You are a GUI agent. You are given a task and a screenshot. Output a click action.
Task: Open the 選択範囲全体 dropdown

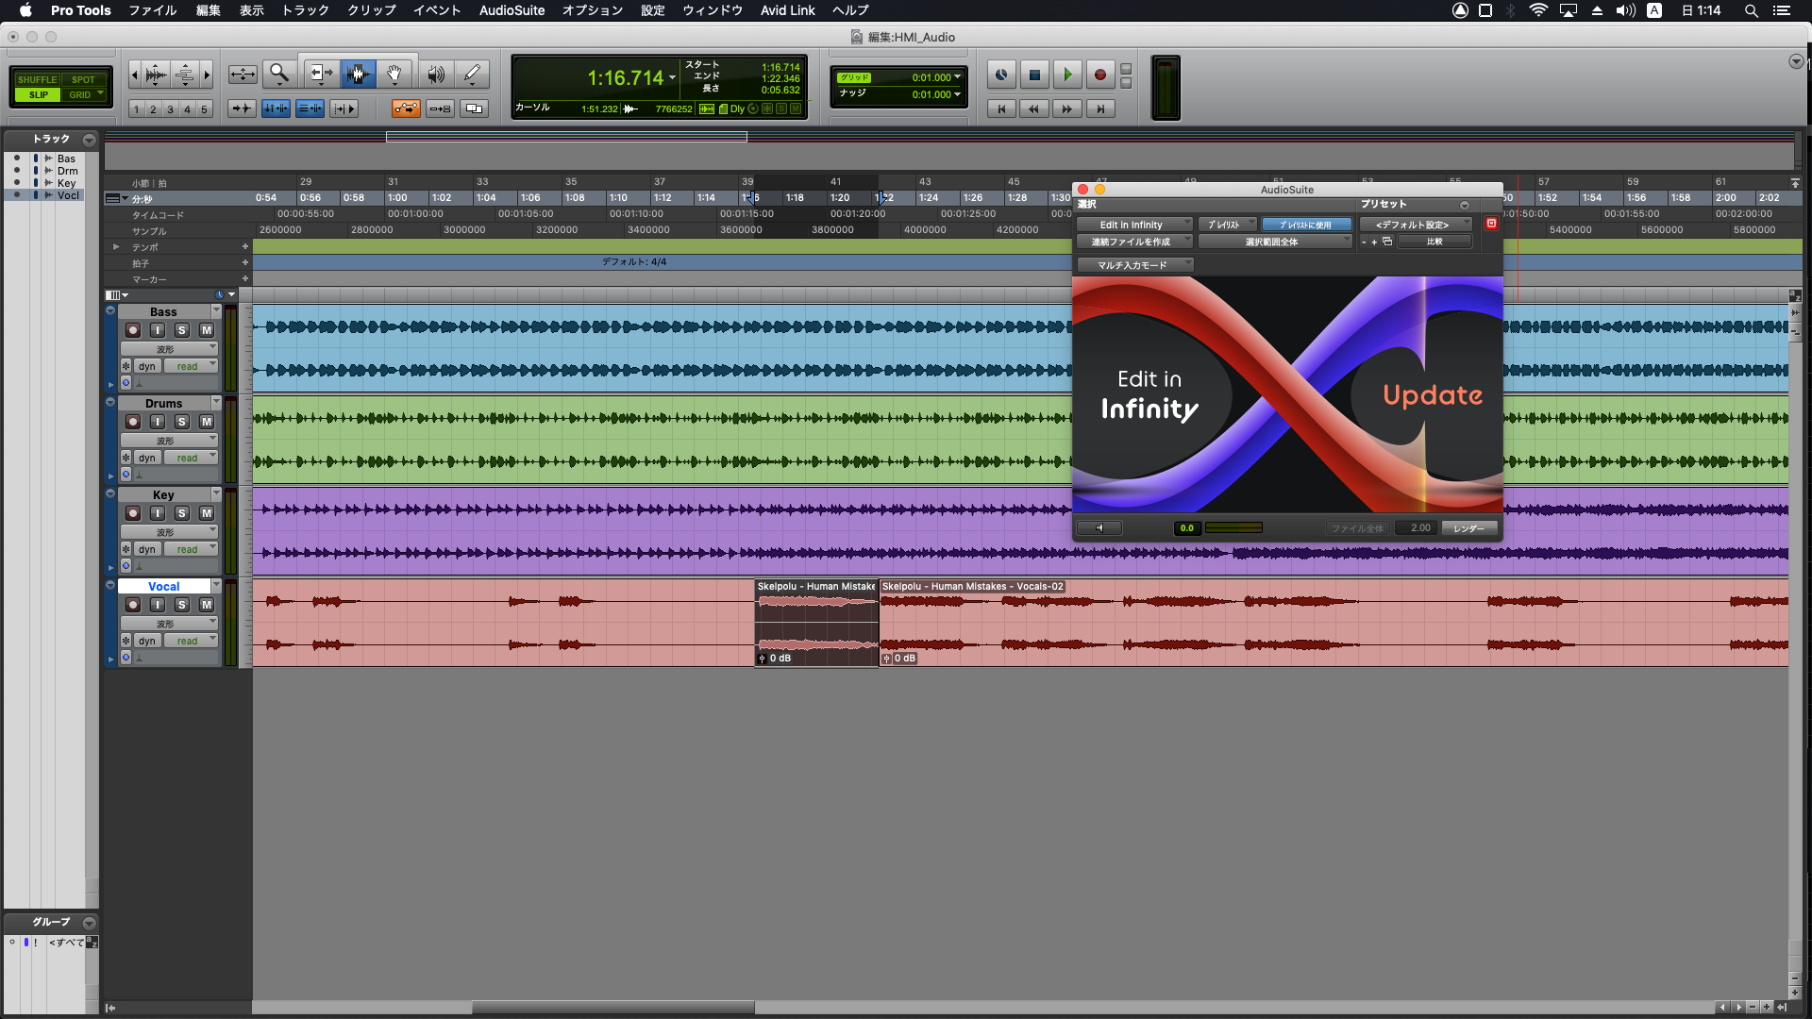coord(1276,242)
